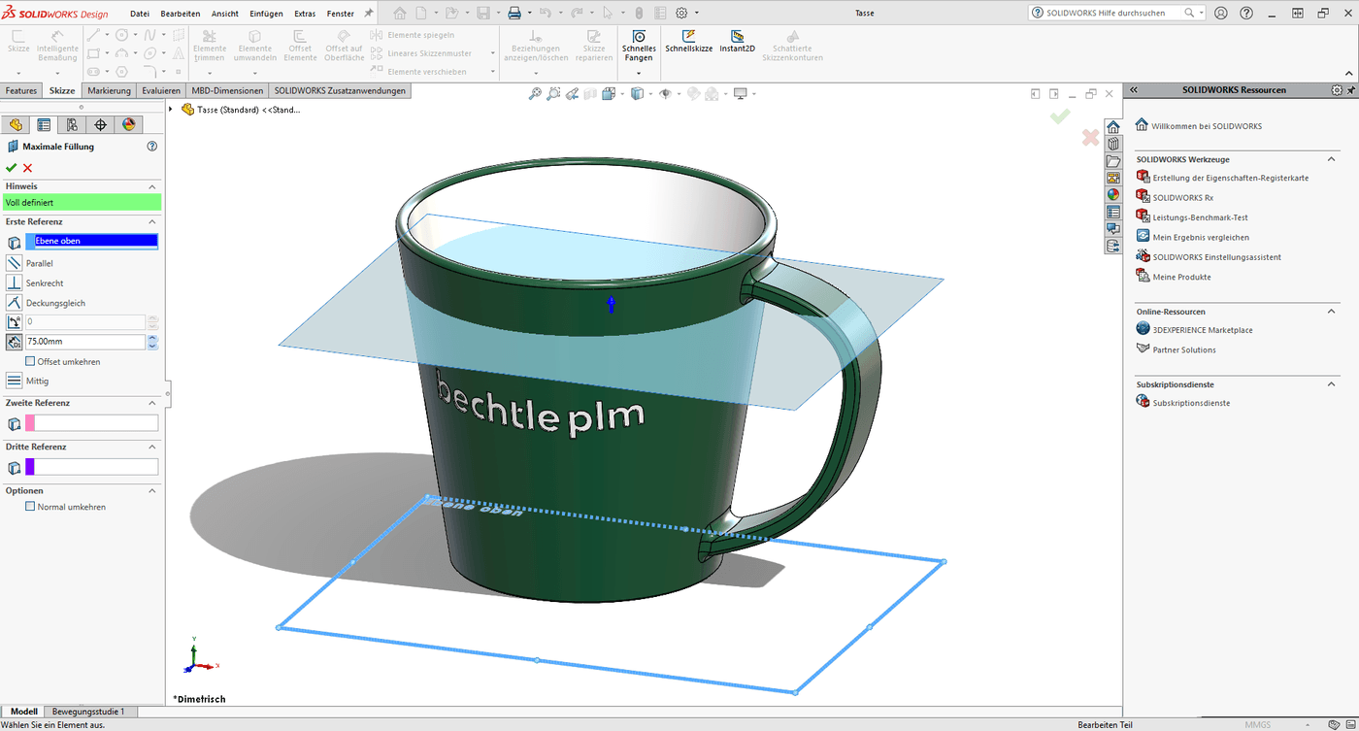Select Zoom-to-fit in the heads-up toolbar
Viewport: 1359px width, 731px height.
(535, 93)
